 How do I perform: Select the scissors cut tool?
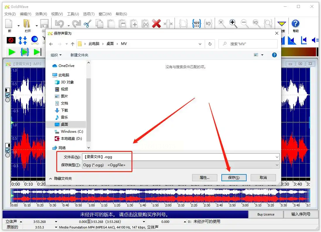coord(88,23)
